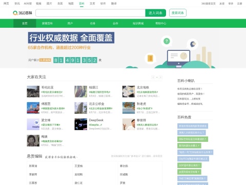
Task: Click the GDP question tag in 百科热搜
Action: [x=190, y=165]
